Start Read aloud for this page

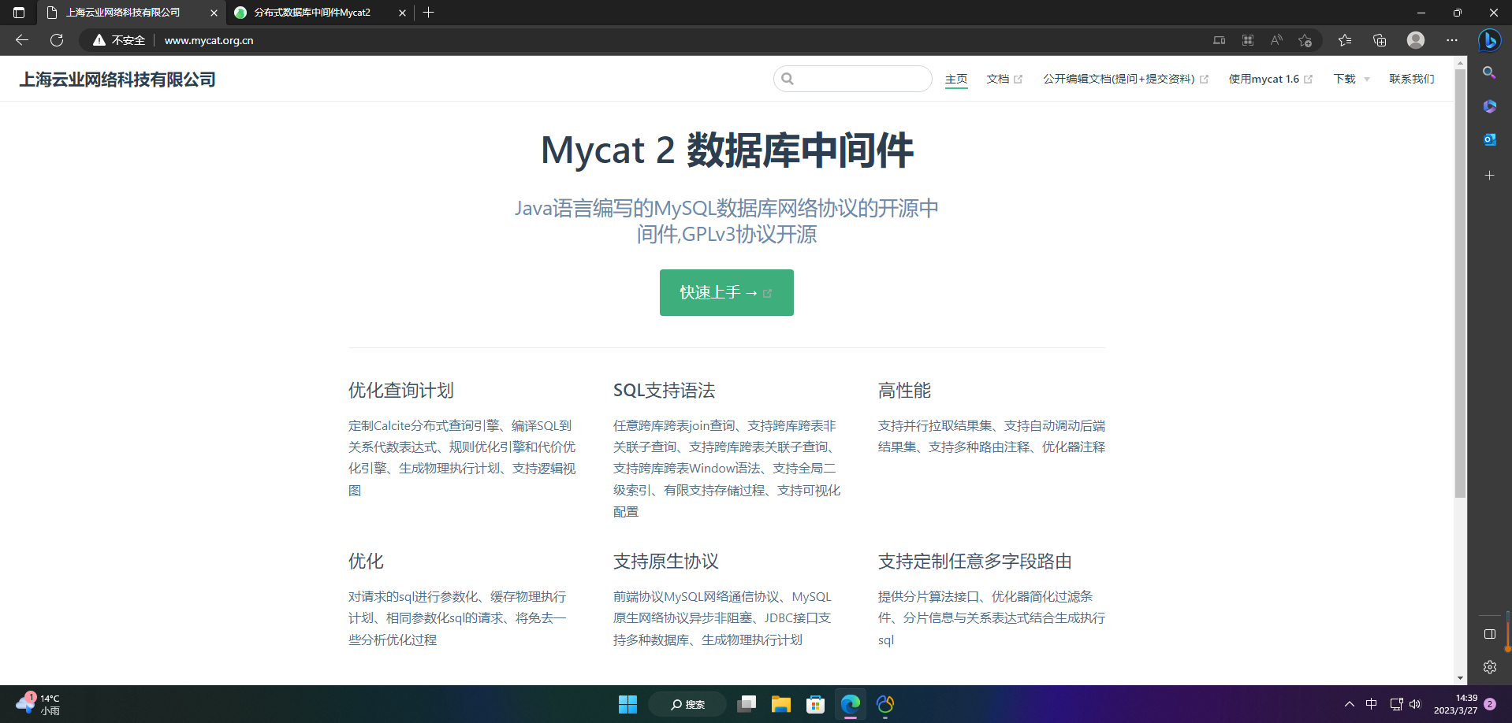(x=1276, y=40)
